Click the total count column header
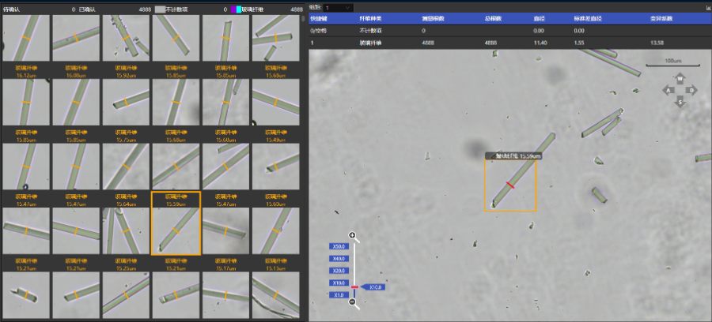This screenshot has width=712, height=322. click(493, 19)
